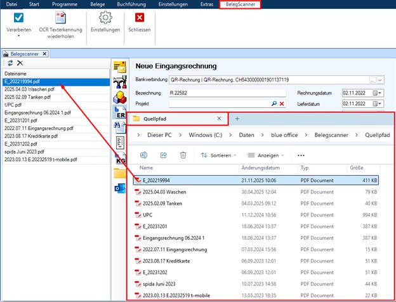This screenshot has height=302, width=396.
Task: Open the Datei menu
Action: click(11, 4)
